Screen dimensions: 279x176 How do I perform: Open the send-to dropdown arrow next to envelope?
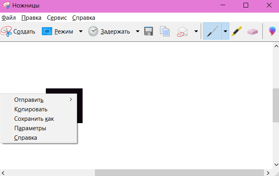pyautogui.click(x=196, y=32)
